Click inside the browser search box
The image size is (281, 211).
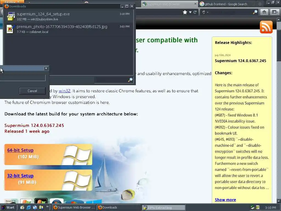(x=230, y=12)
